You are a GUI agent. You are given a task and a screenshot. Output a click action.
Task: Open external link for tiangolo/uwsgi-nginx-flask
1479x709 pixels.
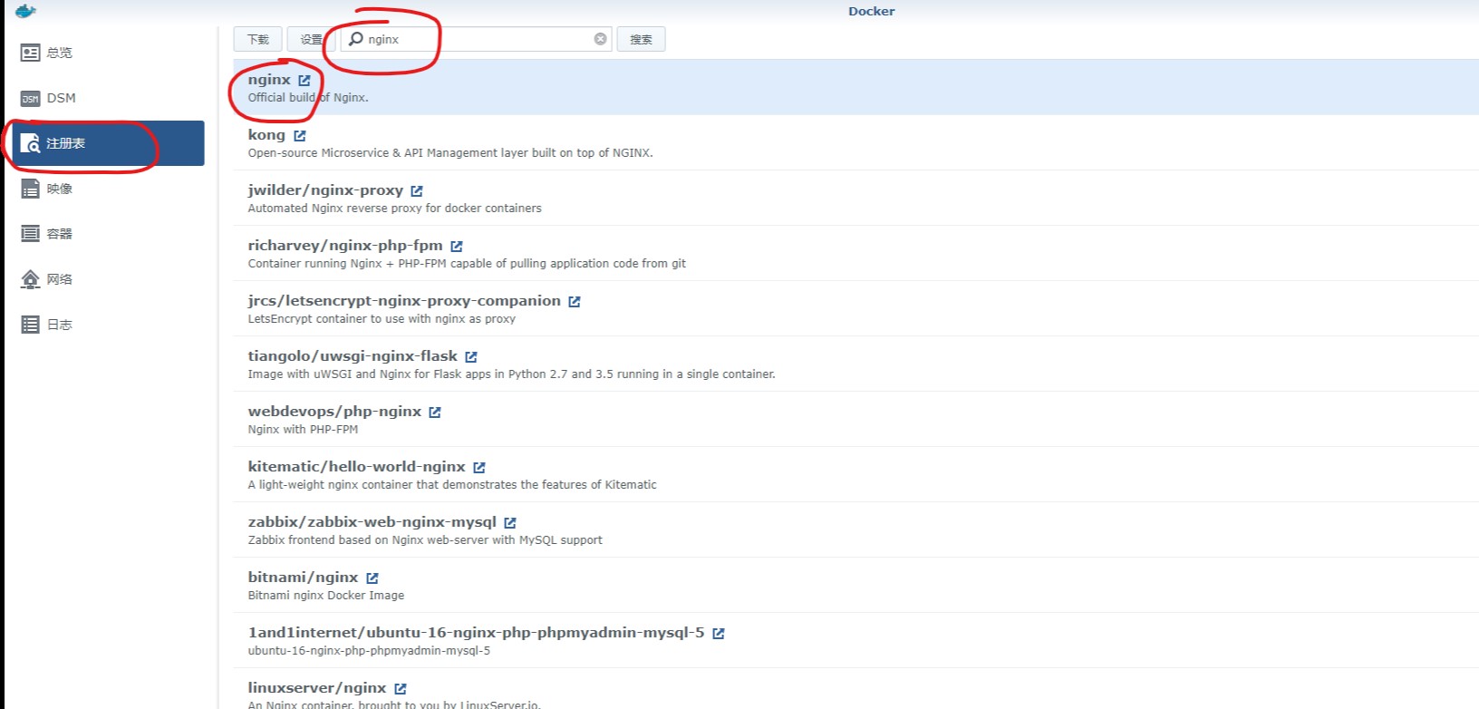point(471,357)
